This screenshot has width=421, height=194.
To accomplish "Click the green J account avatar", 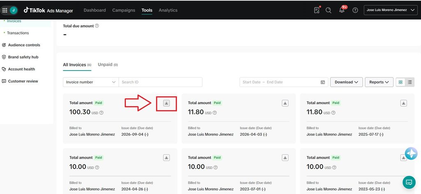I will click(x=14, y=10).
